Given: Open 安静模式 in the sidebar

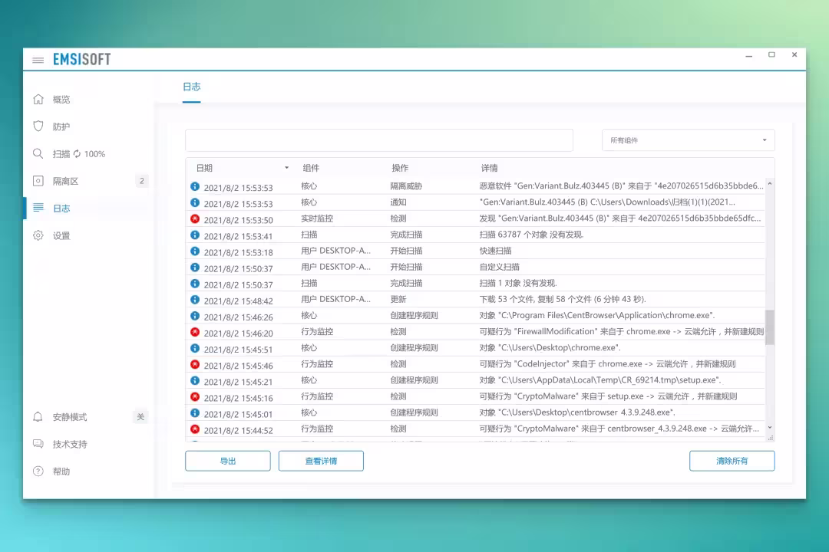Looking at the screenshot, I should click(70, 417).
